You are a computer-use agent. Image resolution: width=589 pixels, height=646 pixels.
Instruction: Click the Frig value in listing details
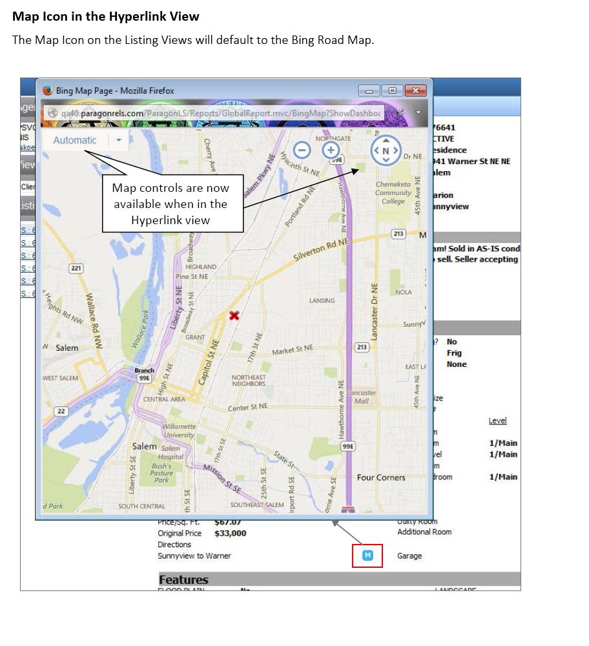pos(454,353)
